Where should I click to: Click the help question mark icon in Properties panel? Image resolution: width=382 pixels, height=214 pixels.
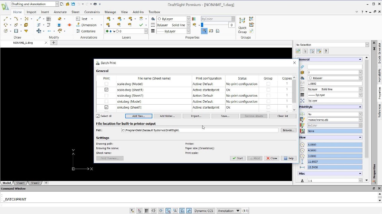coord(326,51)
